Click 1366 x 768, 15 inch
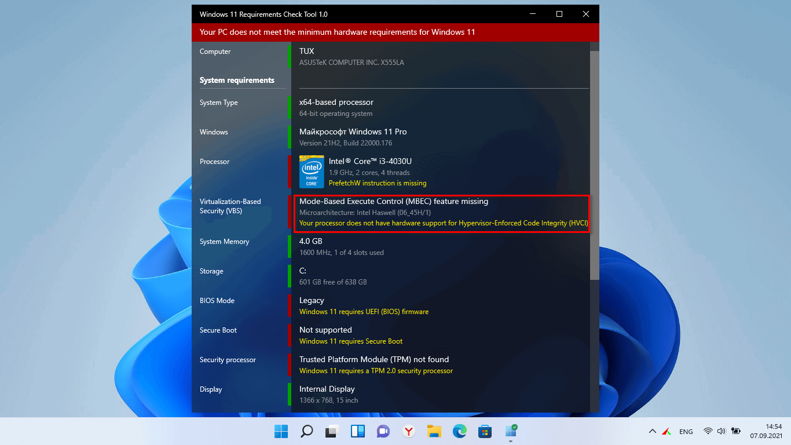The height and width of the screenshot is (445, 791). (329, 400)
